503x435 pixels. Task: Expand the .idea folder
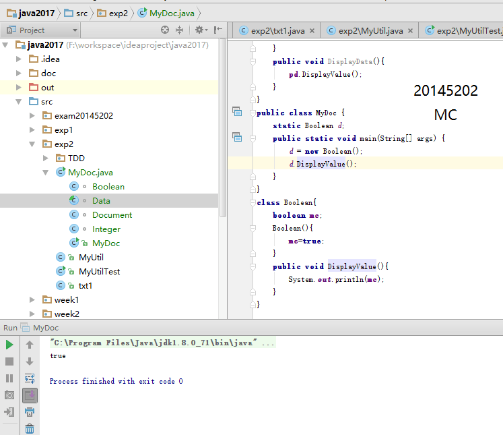(19, 59)
